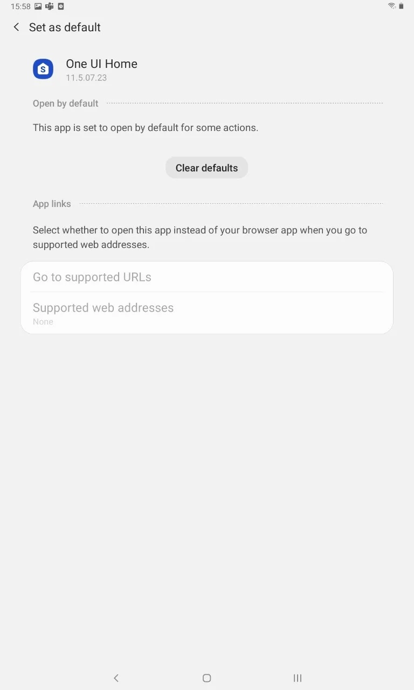Tap the image notification icon in status bar
Screen dimensions: 414x690
(38, 6)
